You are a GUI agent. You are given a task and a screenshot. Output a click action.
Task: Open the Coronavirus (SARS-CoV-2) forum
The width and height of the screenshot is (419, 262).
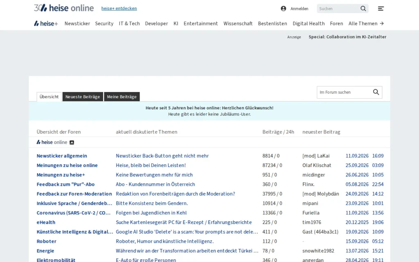pos(74,213)
